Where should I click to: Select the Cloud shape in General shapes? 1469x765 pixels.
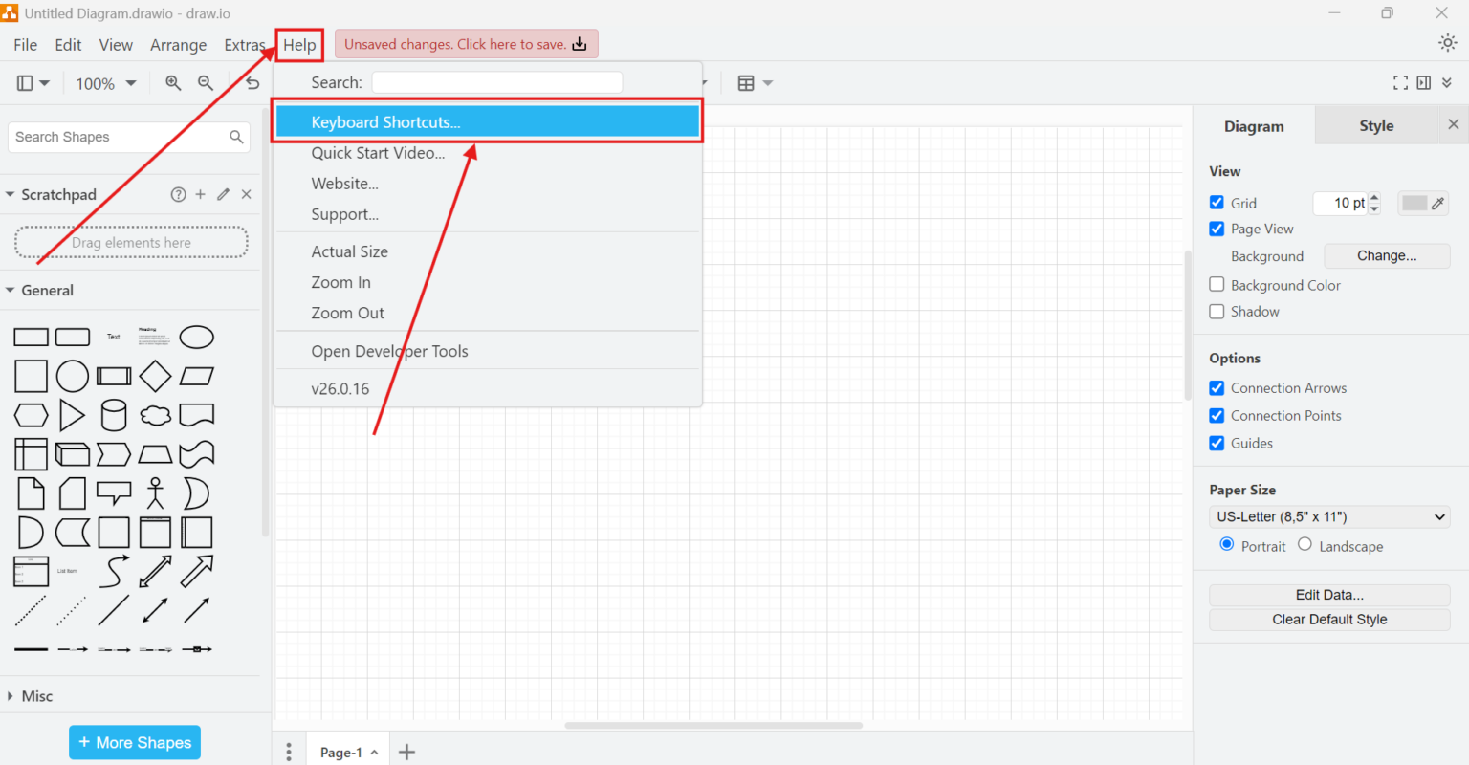(x=155, y=415)
